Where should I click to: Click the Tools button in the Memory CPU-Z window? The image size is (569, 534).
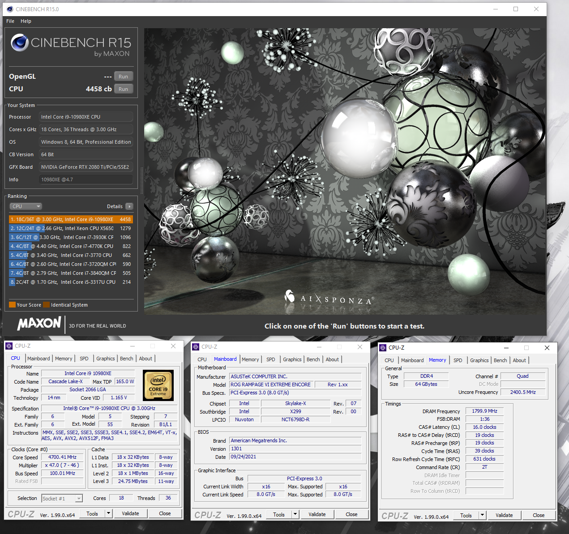click(x=466, y=515)
